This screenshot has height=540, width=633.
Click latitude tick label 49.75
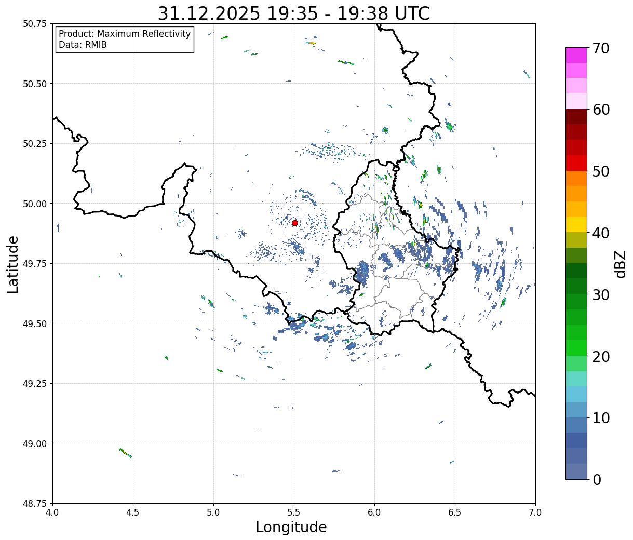click(35, 264)
